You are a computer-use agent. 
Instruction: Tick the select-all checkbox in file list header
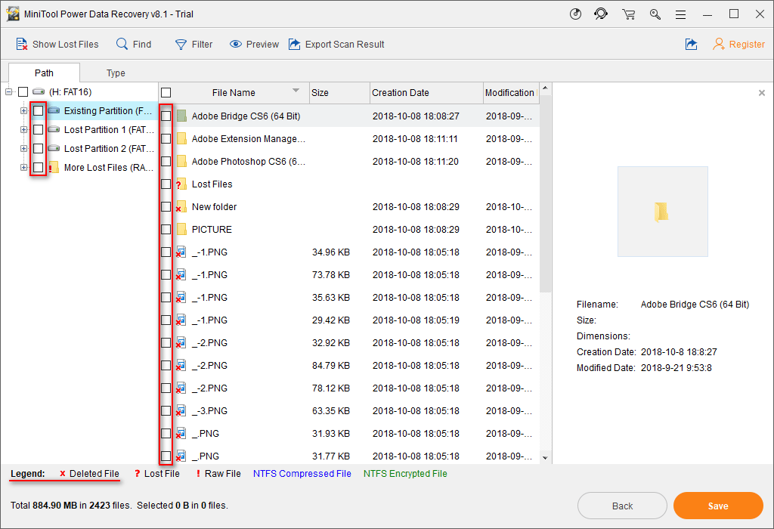pyautogui.click(x=166, y=93)
